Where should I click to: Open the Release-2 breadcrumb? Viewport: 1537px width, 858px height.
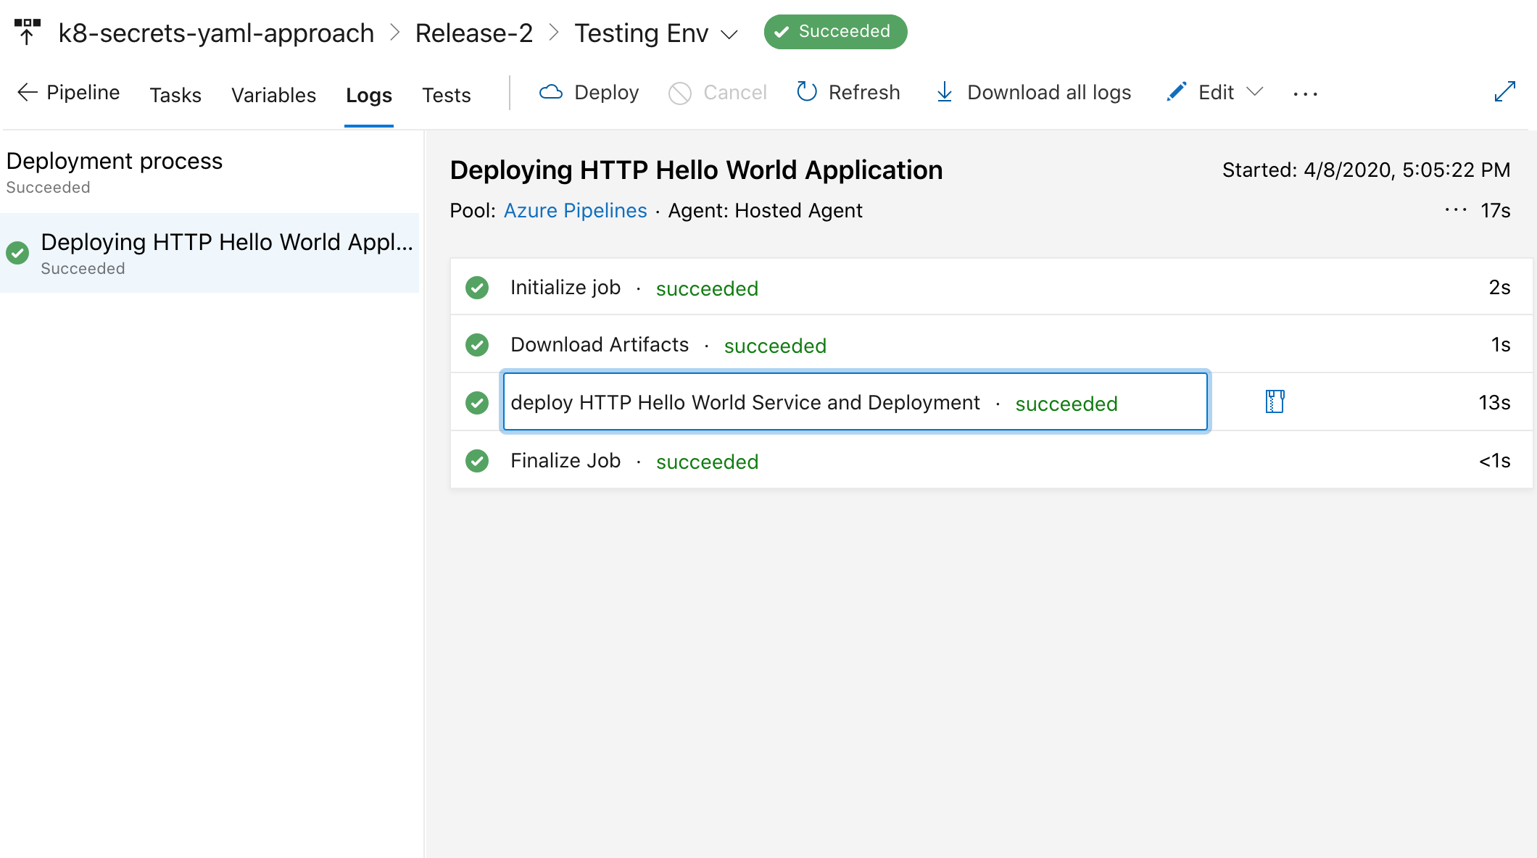pos(473,33)
